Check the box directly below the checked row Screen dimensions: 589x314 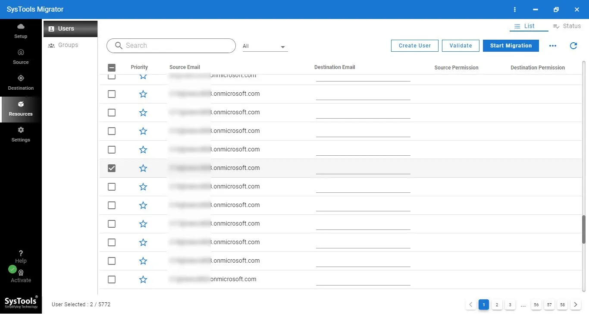[x=112, y=187]
